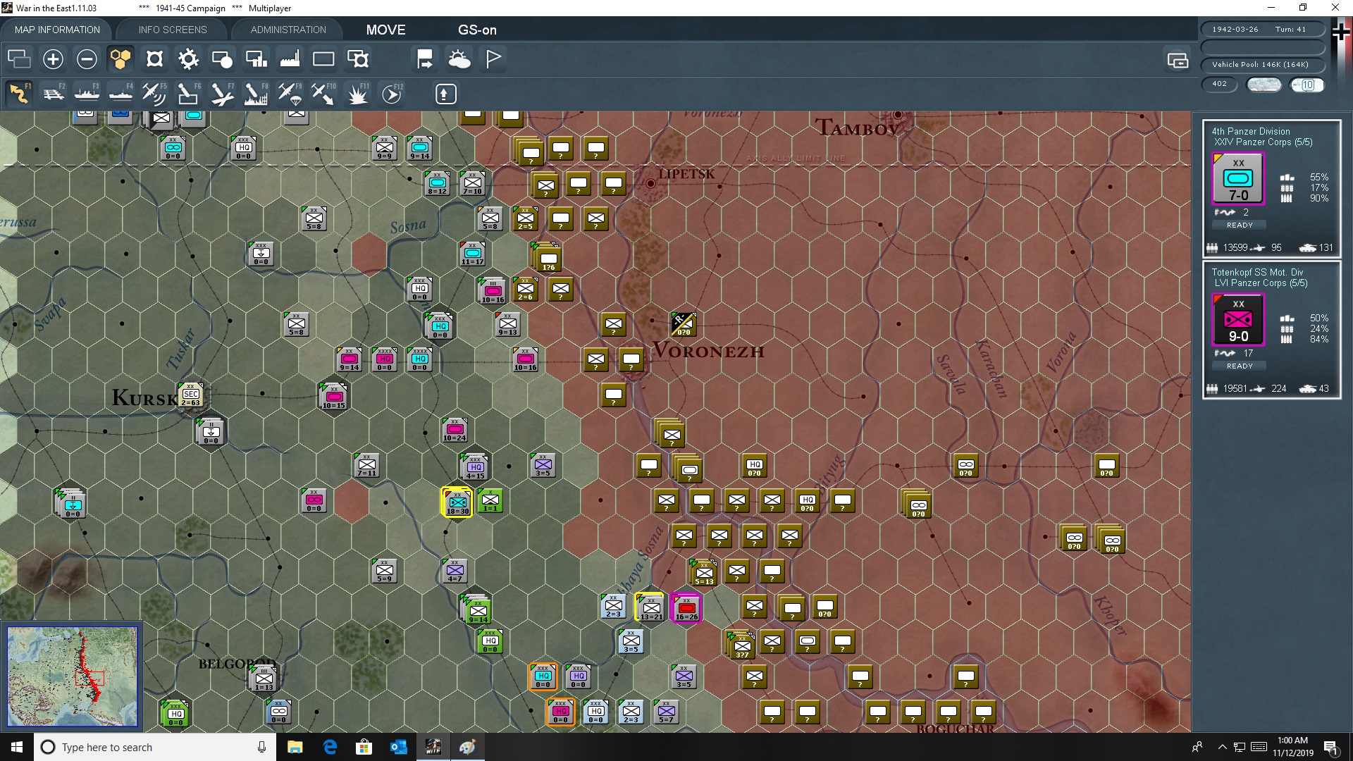Click the Lipetsk city marker

click(x=650, y=183)
